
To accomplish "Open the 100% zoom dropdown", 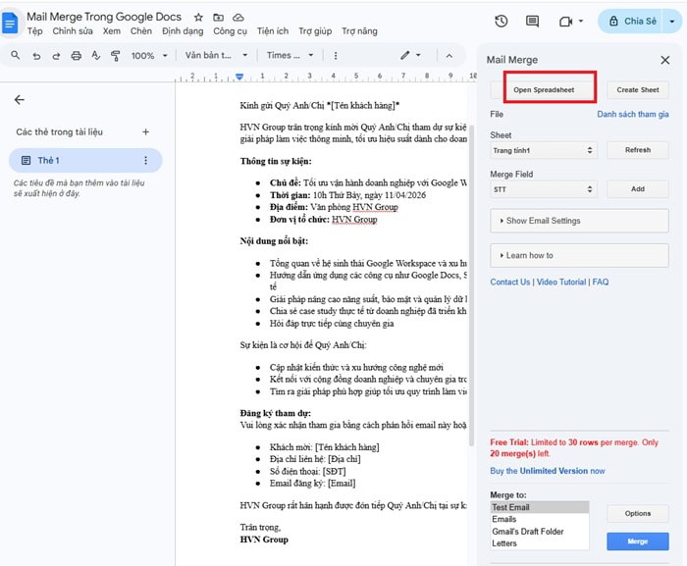I will point(149,56).
